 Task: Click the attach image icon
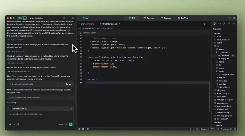18,124
